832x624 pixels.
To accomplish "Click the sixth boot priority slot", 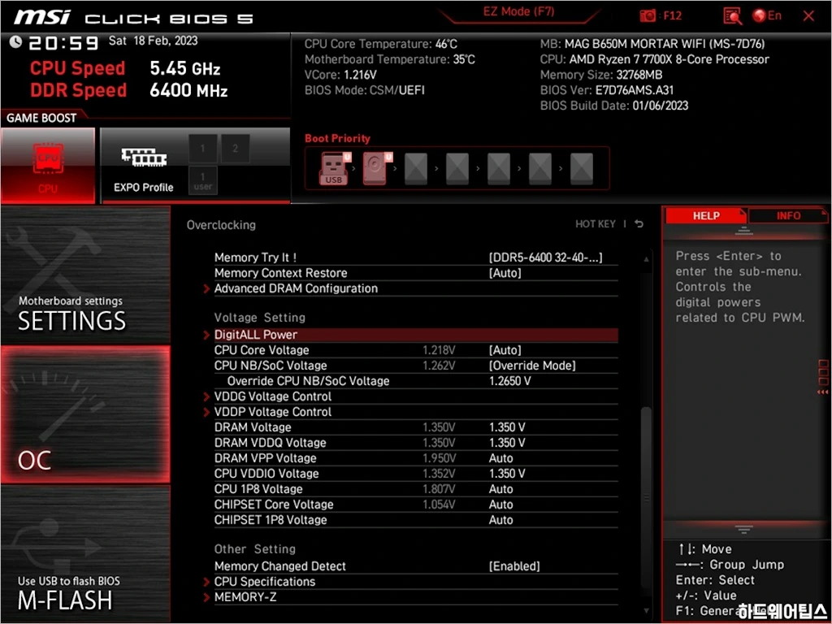I will [540, 169].
